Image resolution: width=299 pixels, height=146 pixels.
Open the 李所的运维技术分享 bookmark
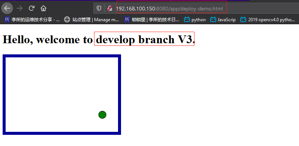click(31, 19)
